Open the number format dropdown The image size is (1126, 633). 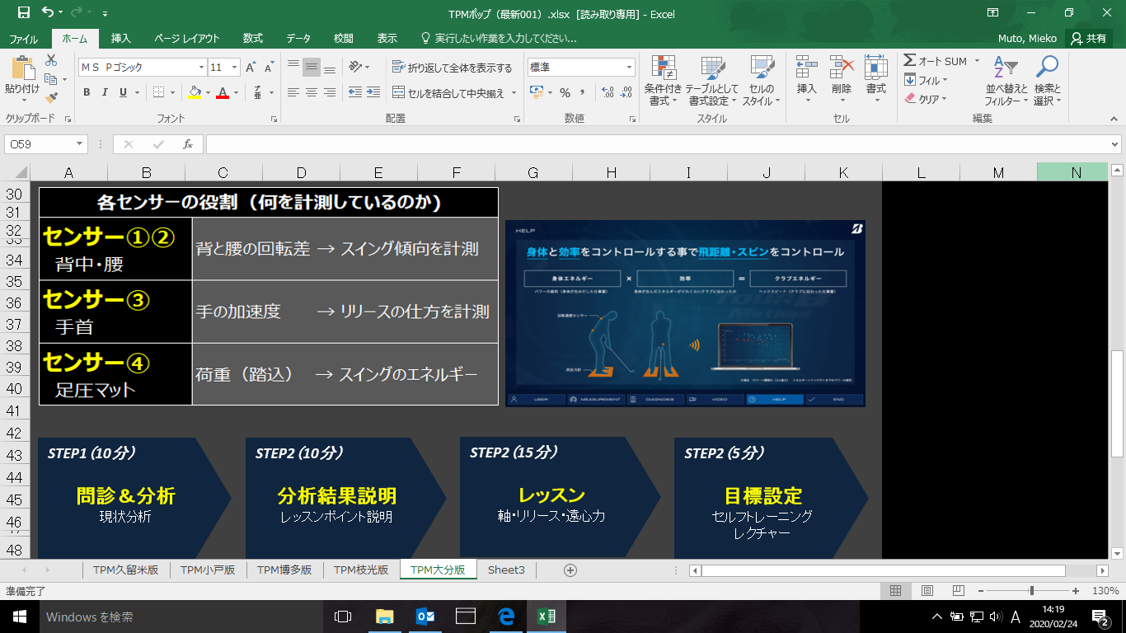click(x=630, y=68)
